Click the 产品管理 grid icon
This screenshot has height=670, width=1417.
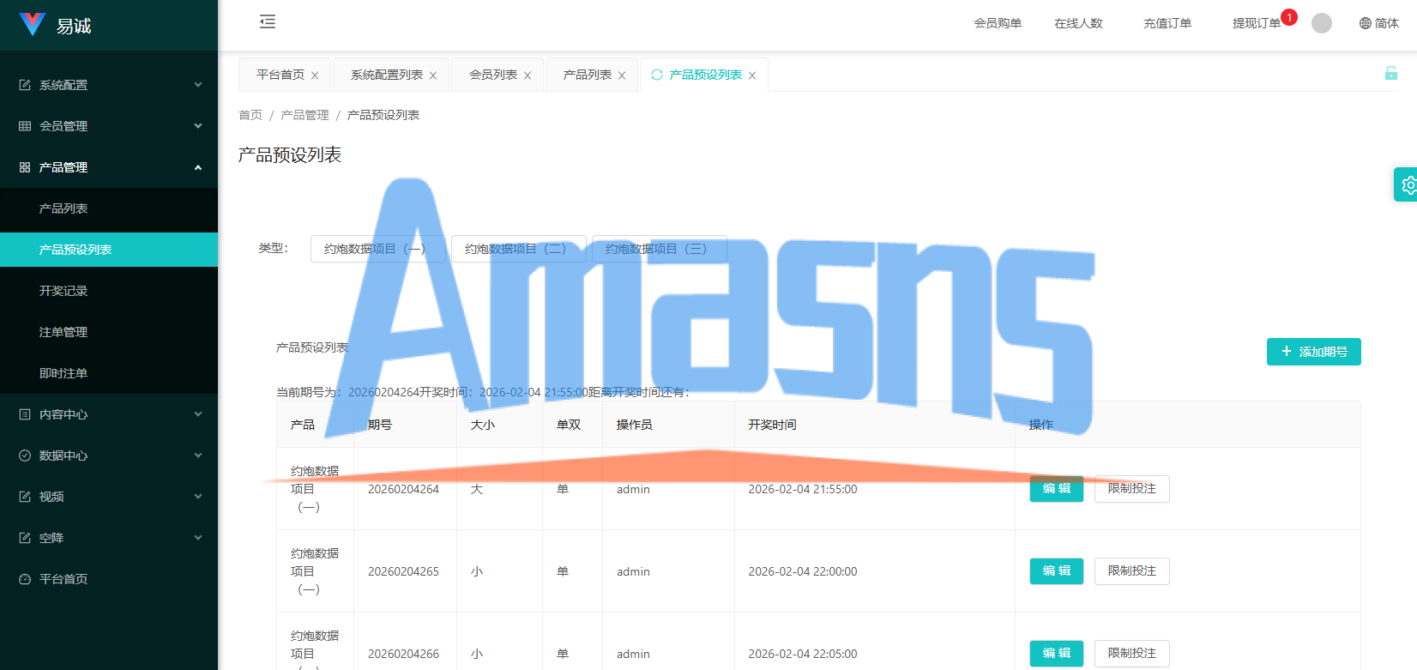pos(25,167)
